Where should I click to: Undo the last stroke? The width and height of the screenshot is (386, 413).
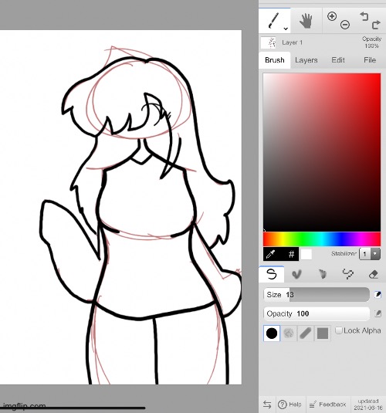(364, 16)
